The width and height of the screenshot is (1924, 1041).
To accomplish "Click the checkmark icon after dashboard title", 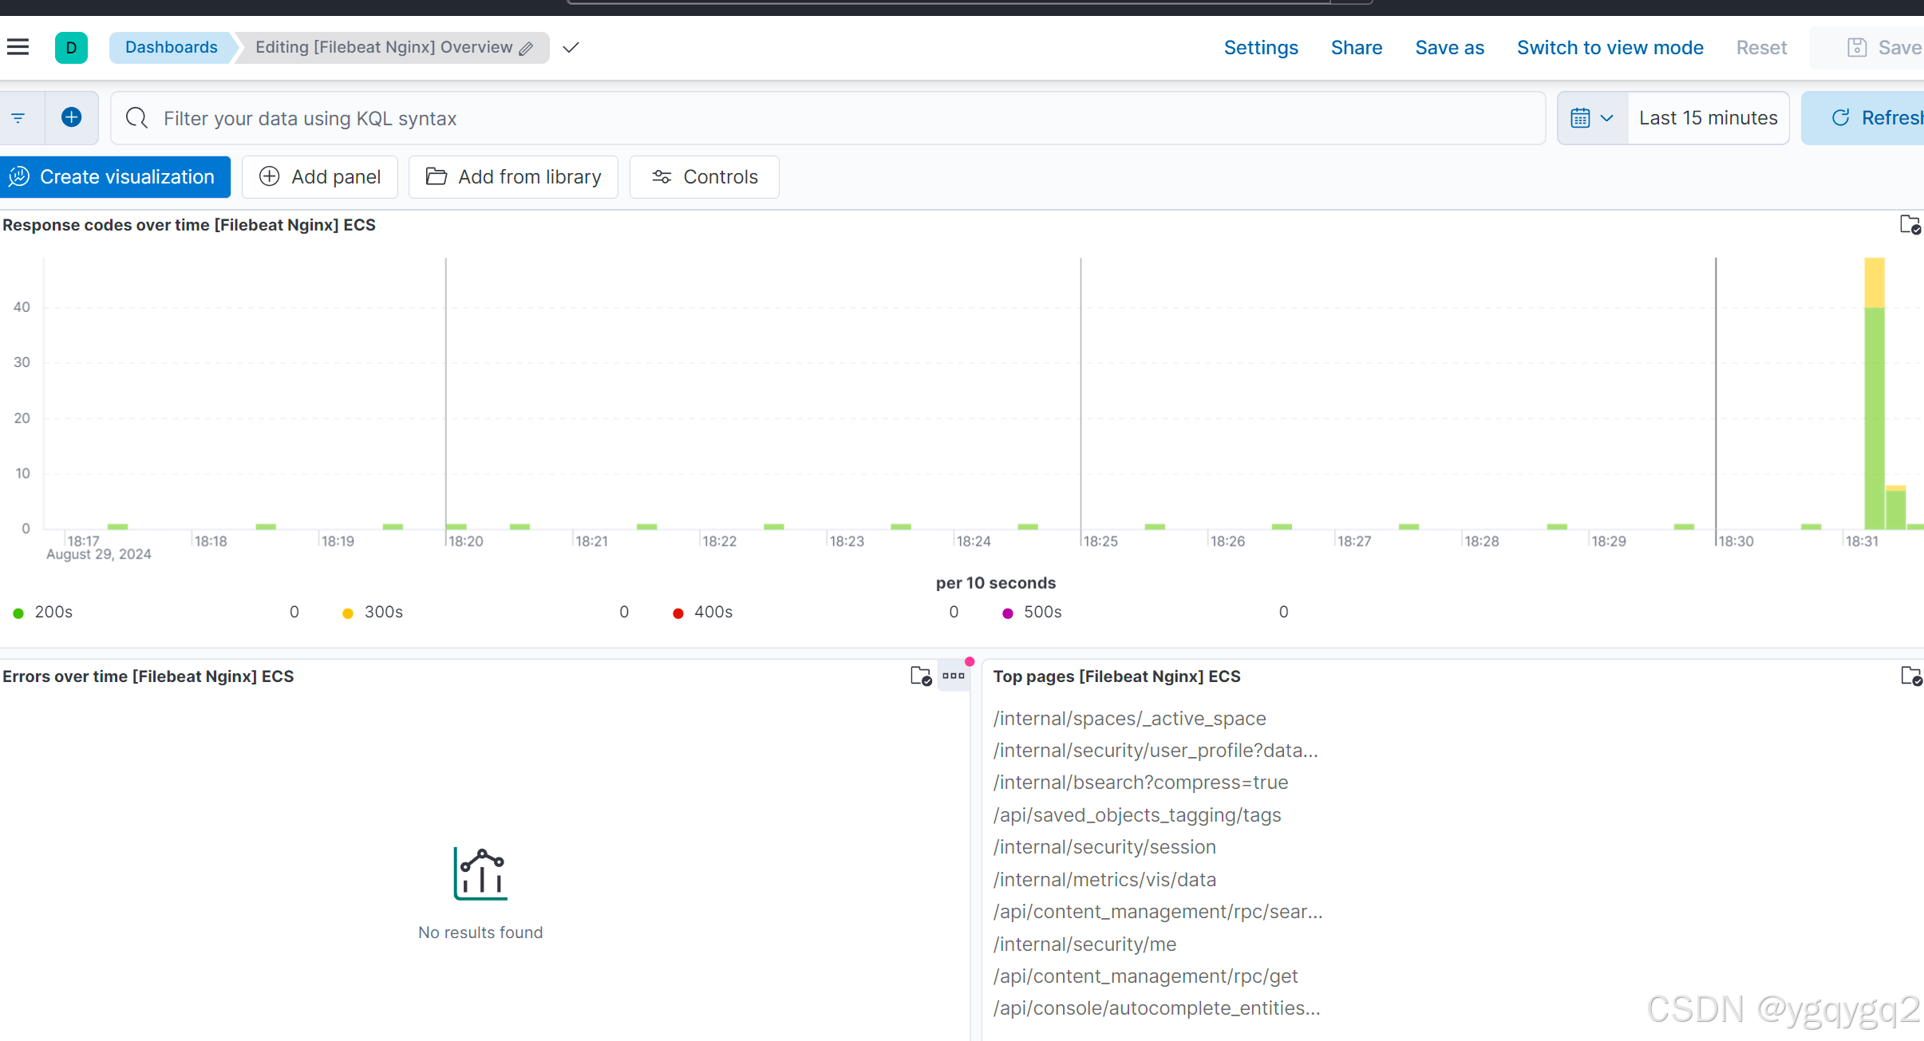I will pos(571,48).
